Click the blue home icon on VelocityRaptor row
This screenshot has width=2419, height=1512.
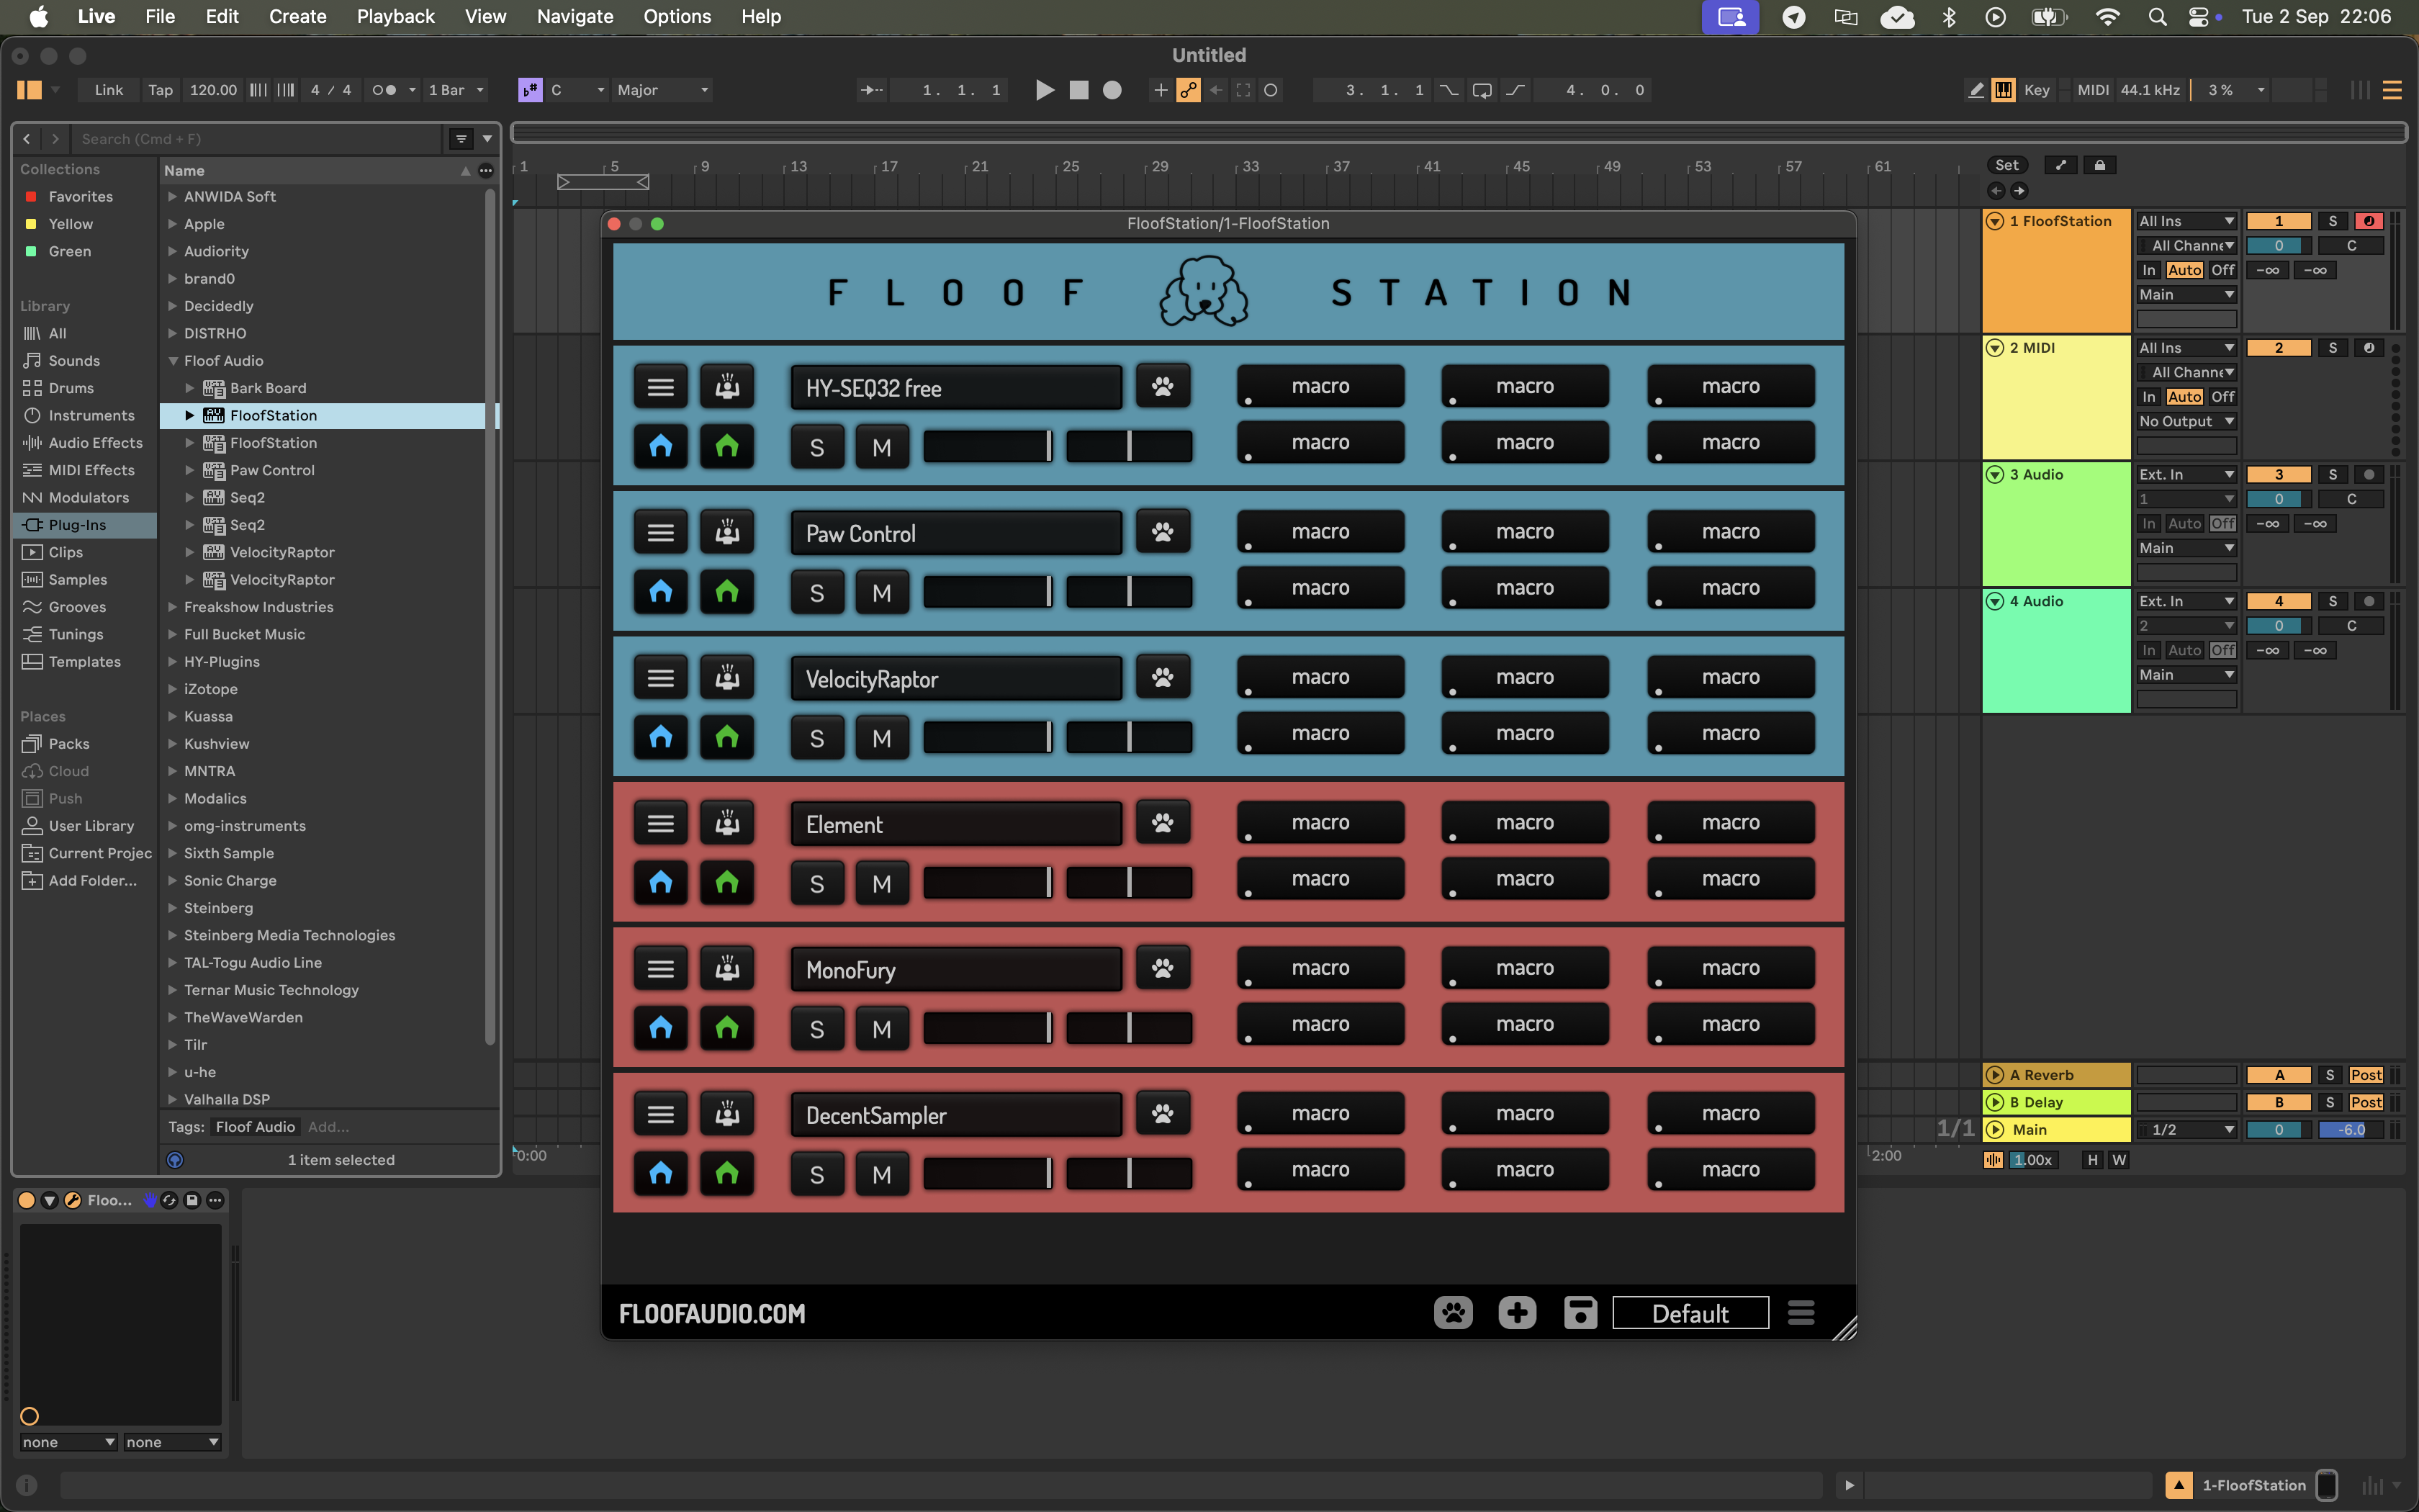(x=659, y=737)
